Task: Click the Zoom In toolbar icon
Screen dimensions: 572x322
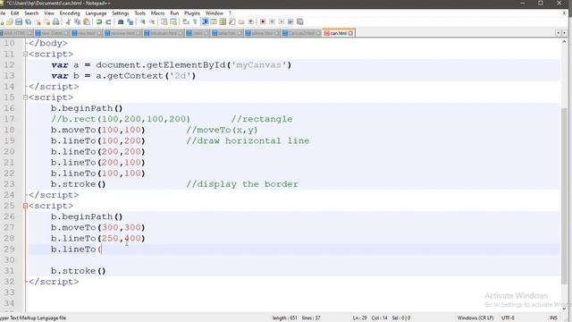Action: pos(143,21)
